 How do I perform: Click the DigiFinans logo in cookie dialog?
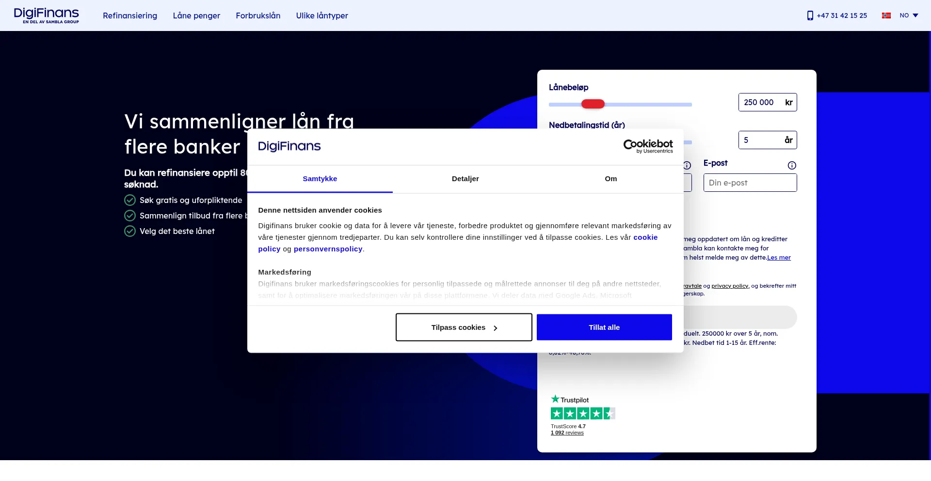click(x=289, y=146)
